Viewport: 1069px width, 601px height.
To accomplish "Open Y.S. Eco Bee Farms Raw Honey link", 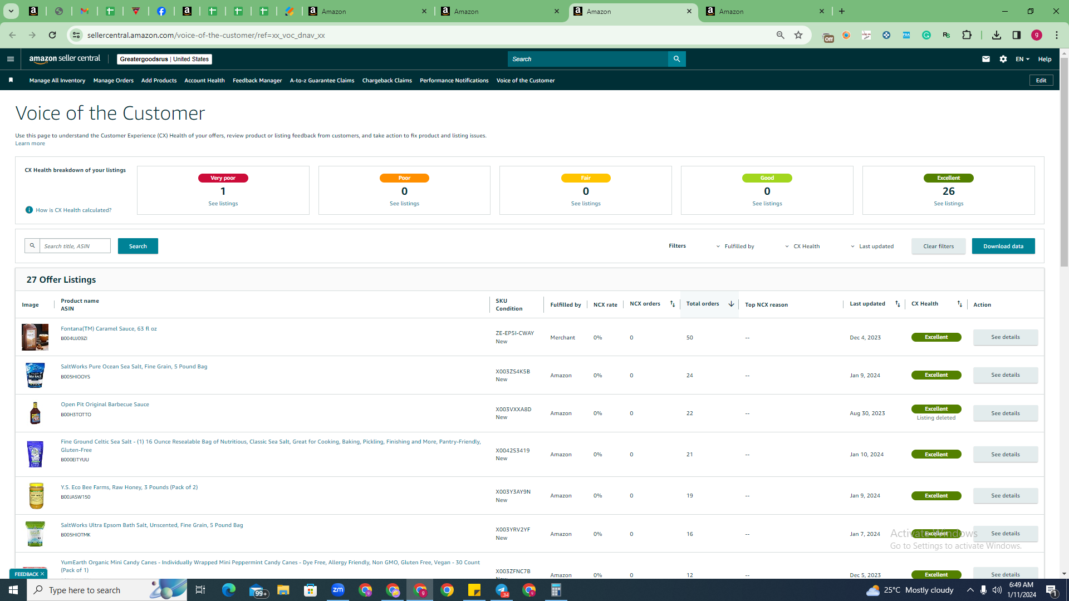I will click(129, 487).
